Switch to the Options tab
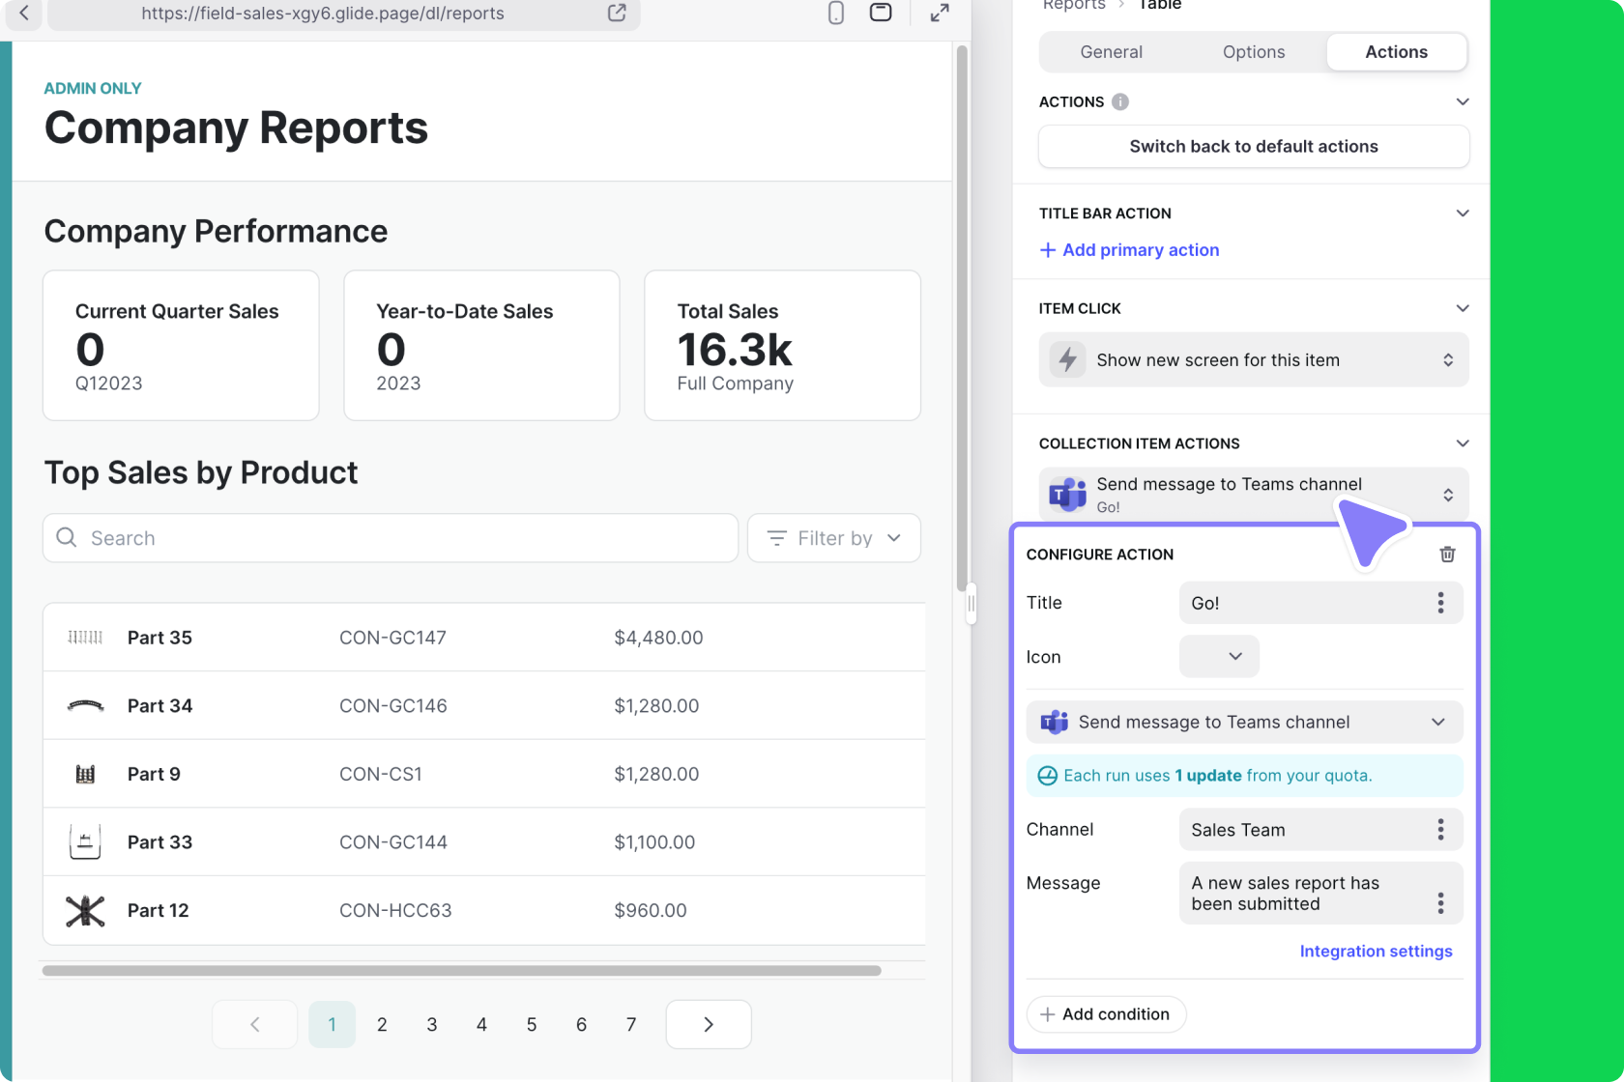The image size is (1624, 1082). point(1253,52)
